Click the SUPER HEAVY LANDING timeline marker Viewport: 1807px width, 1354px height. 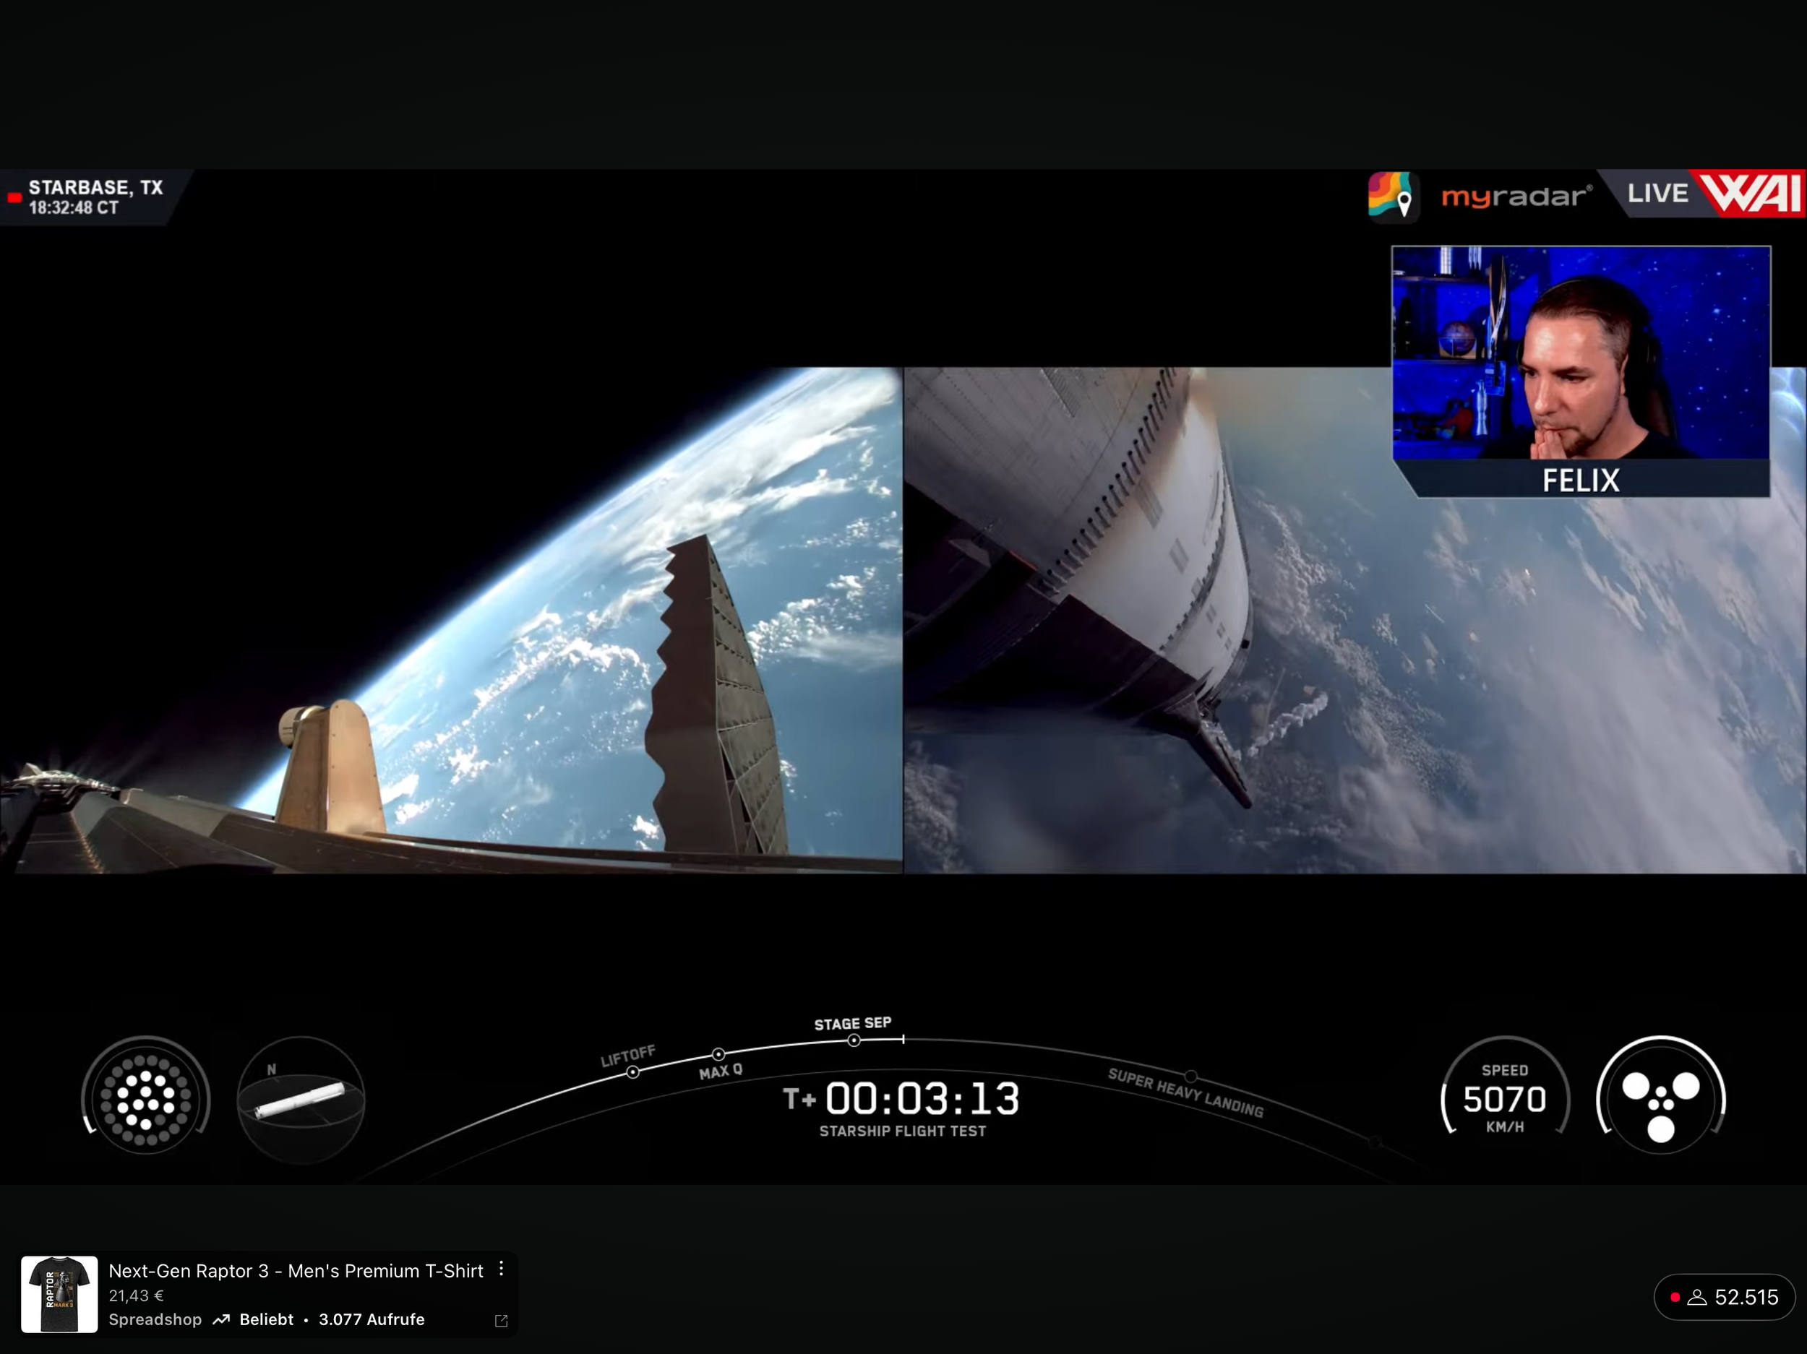point(1191,1077)
